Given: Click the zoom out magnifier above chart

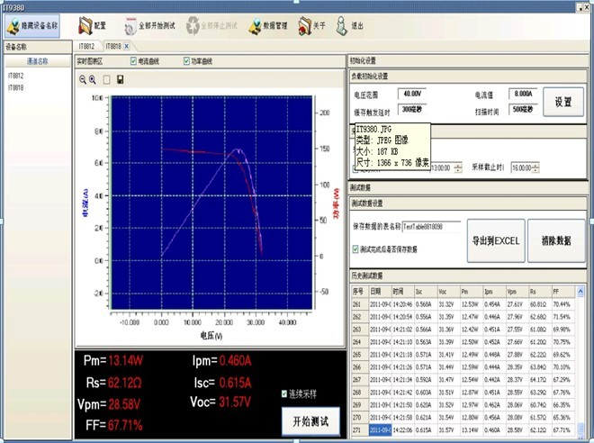Looking at the screenshot, I should tap(83, 79).
